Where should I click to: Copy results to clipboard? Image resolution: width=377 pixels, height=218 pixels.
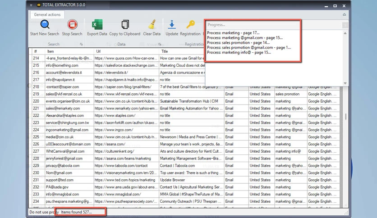(x=125, y=28)
